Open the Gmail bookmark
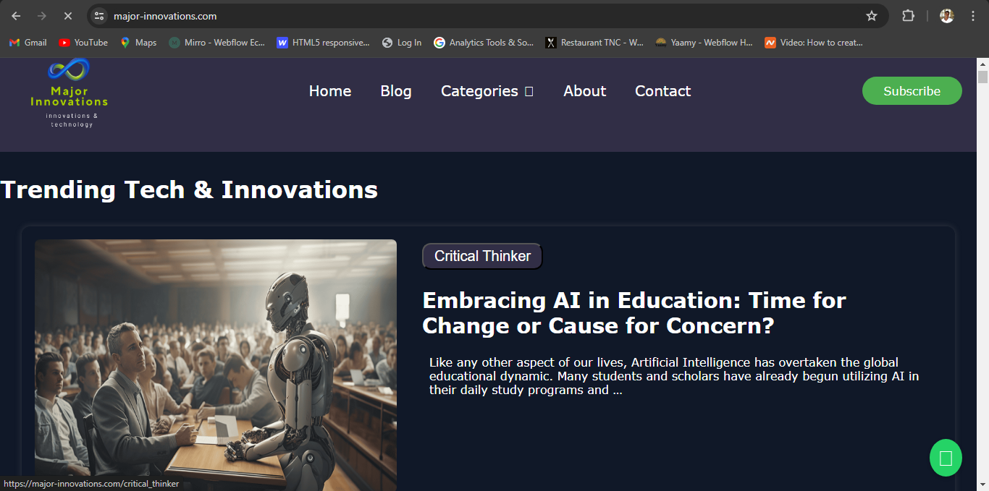 tap(28, 43)
